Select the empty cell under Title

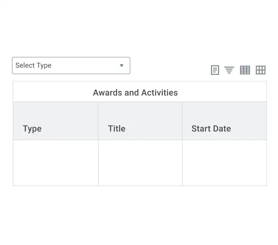[x=140, y=163]
